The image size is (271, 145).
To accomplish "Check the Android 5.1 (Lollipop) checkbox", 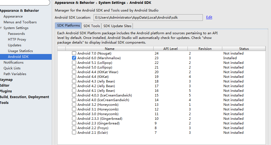I will pyautogui.click(x=74, y=63).
